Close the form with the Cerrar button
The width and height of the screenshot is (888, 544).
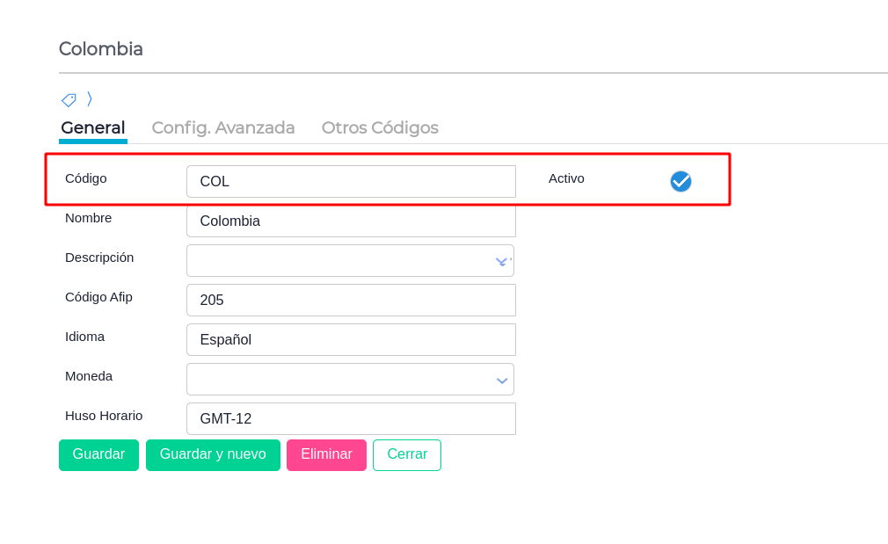click(407, 454)
